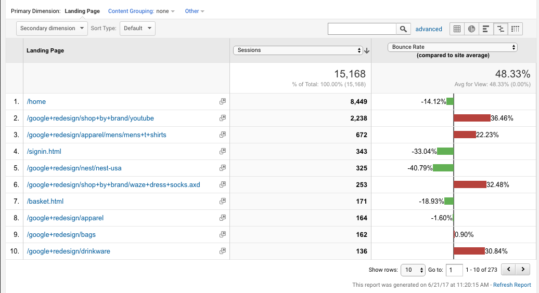This screenshot has height=293, width=539.
Task: Switch to Pivot table view icon
Action: coord(515,29)
